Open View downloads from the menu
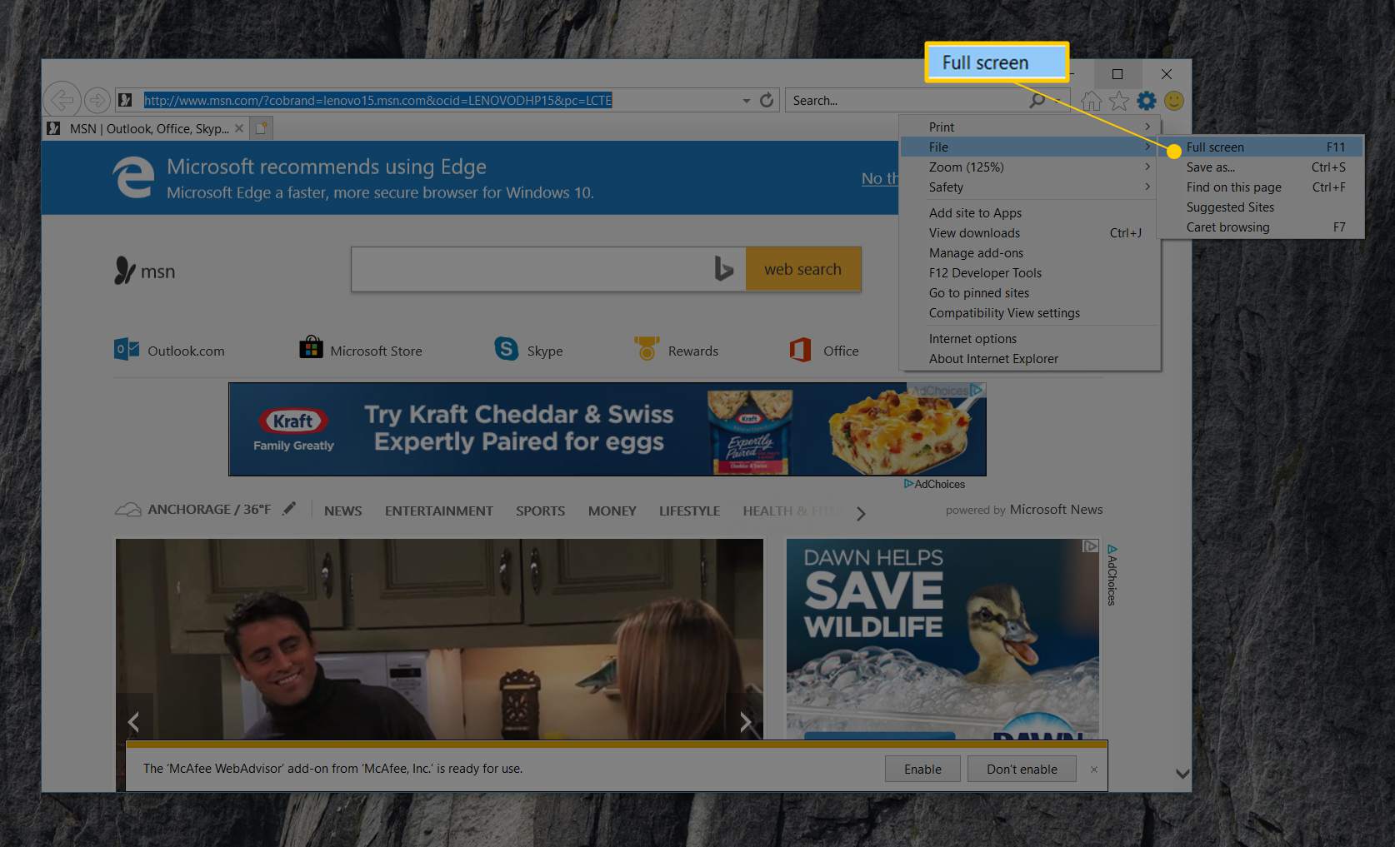The width and height of the screenshot is (1395, 847). click(1031, 233)
